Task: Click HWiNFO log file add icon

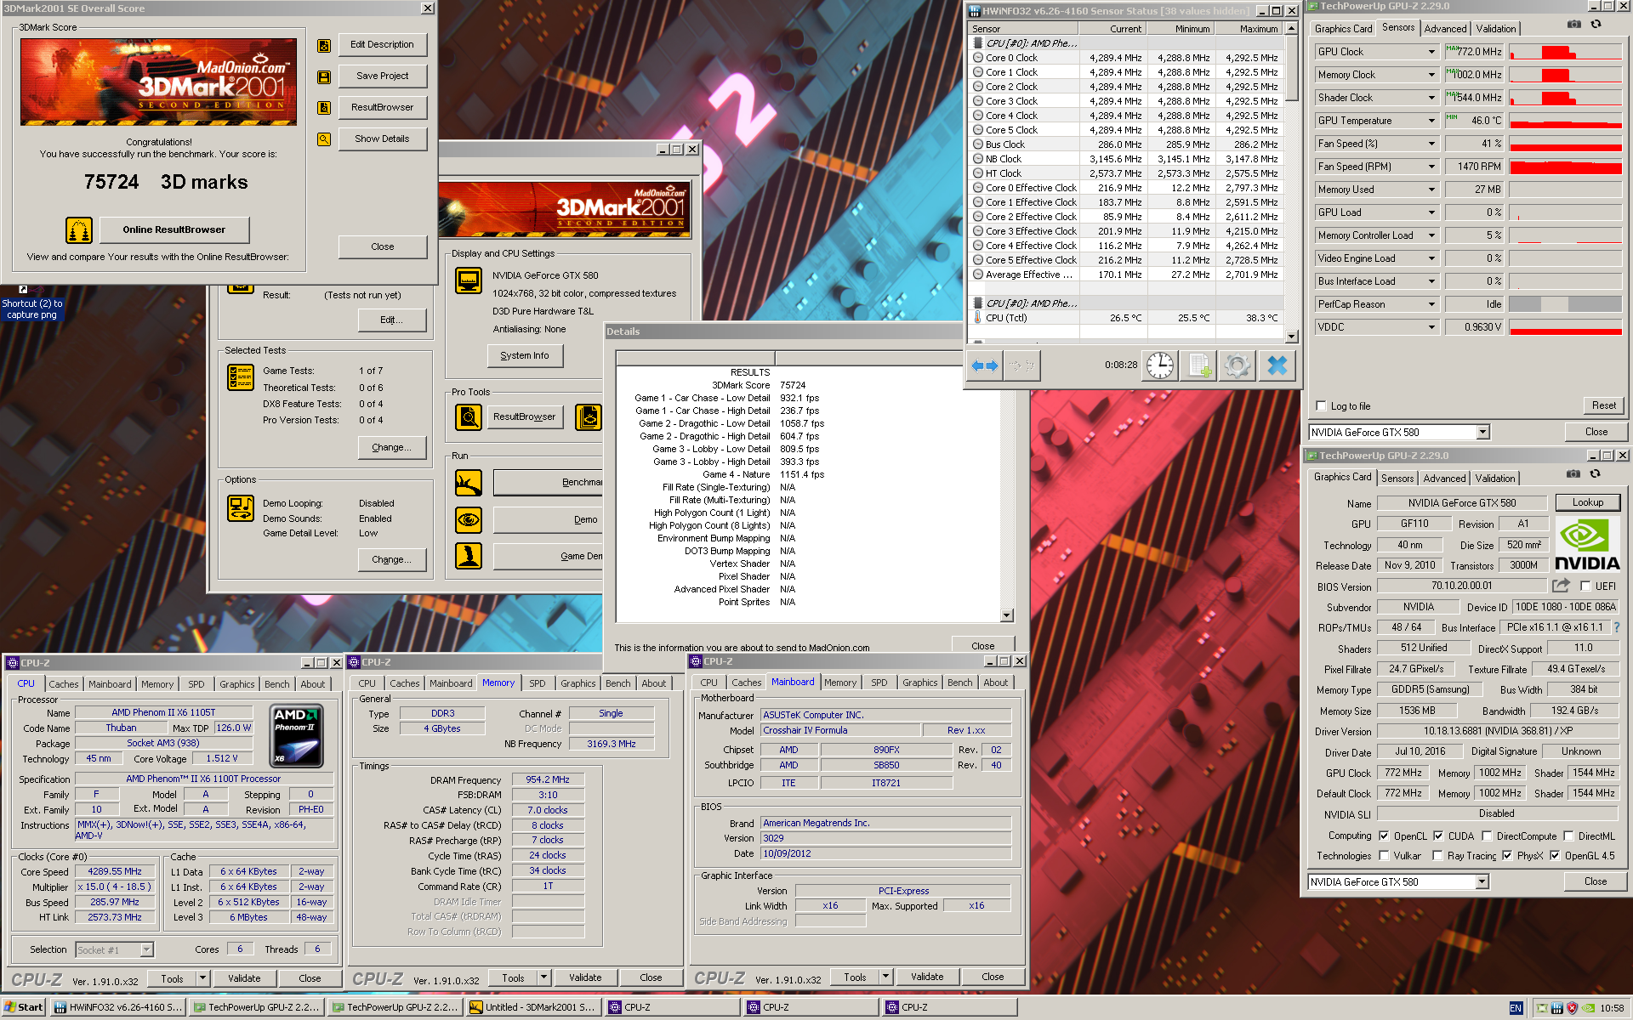Action: pyautogui.click(x=1199, y=365)
